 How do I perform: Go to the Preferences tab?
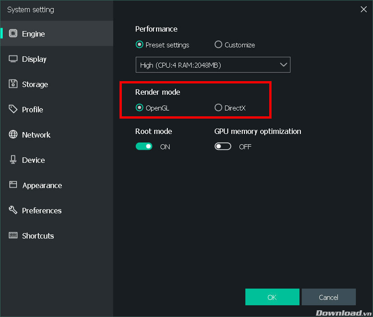57,210
